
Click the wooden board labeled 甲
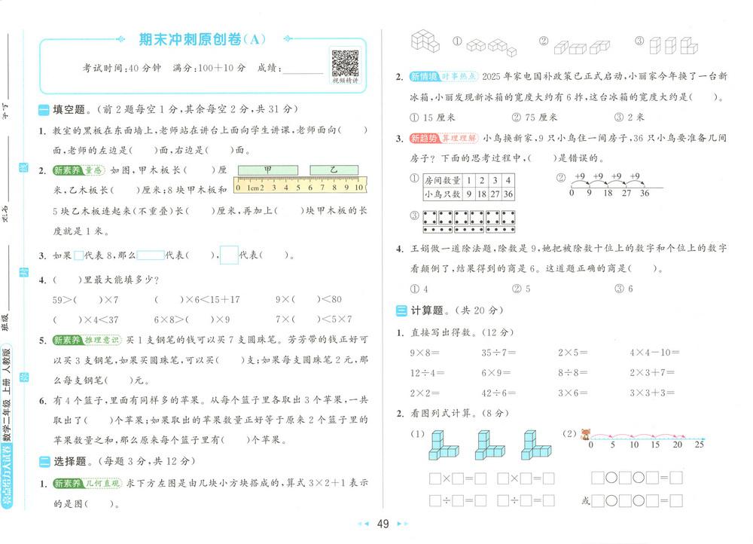click(x=267, y=170)
